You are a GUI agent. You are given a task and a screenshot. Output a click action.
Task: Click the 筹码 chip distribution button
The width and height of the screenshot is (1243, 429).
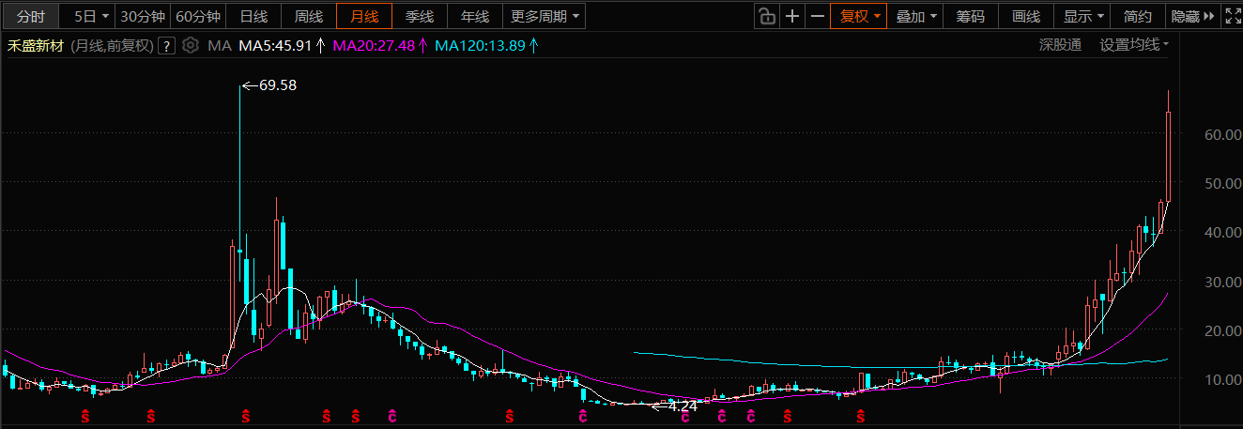[971, 16]
